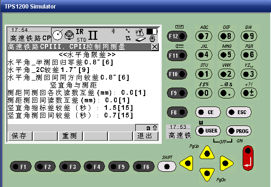Click the battery level indicator icon
Screen dimensions: 271x187
(x=152, y=32)
